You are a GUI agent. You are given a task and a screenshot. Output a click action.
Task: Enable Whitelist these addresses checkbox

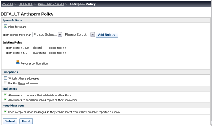click(x=5, y=78)
